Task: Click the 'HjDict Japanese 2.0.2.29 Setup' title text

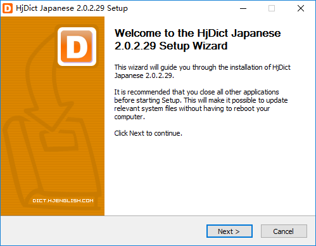Action: 72,8
